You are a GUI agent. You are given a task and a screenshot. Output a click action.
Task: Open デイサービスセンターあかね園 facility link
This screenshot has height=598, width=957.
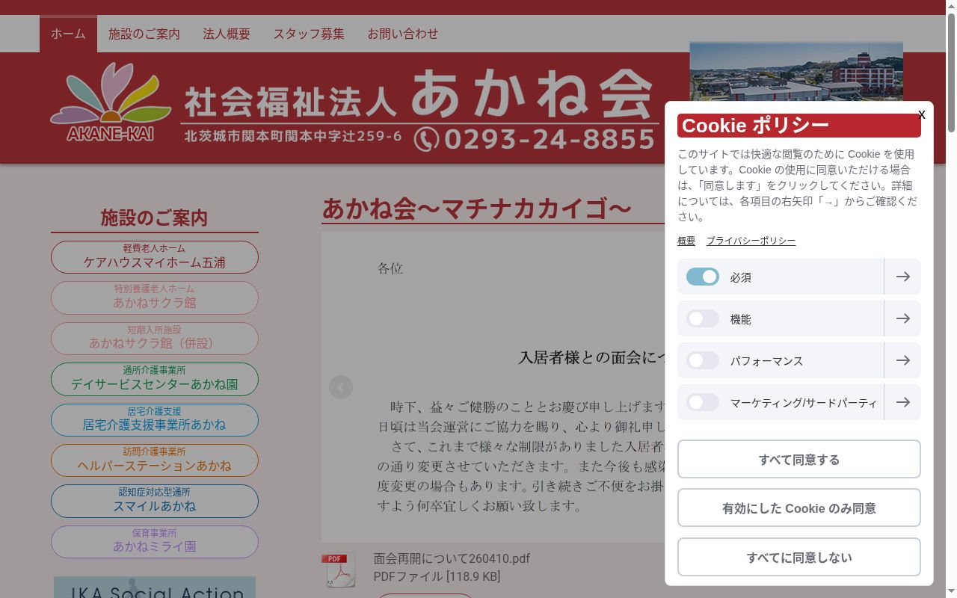click(x=155, y=379)
